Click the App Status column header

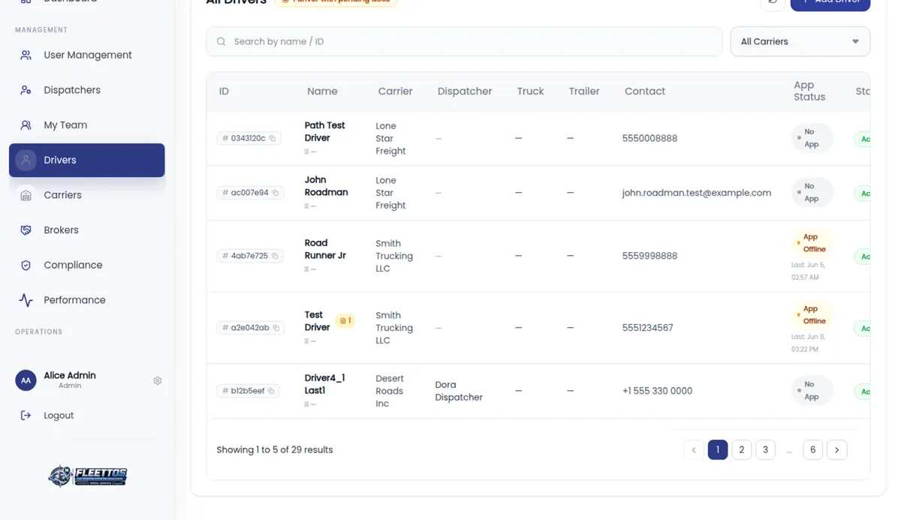pos(809,92)
